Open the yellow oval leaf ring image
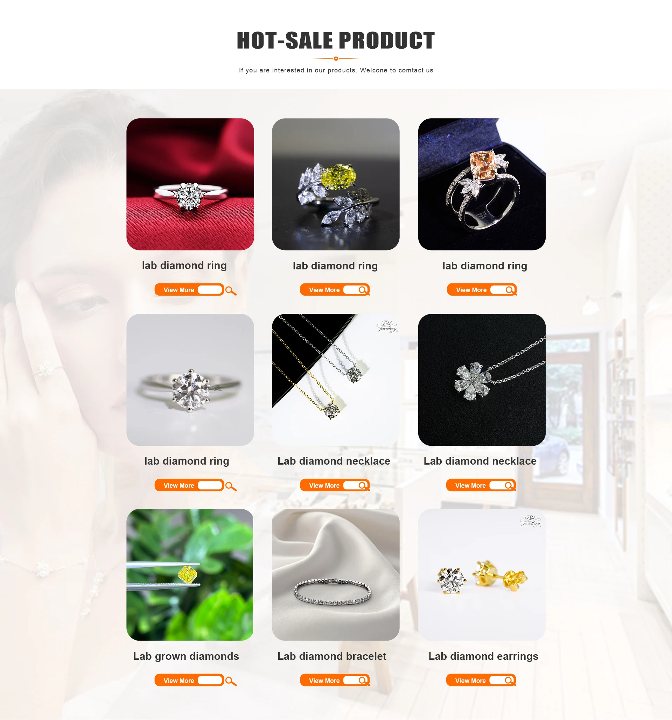 [336, 184]
